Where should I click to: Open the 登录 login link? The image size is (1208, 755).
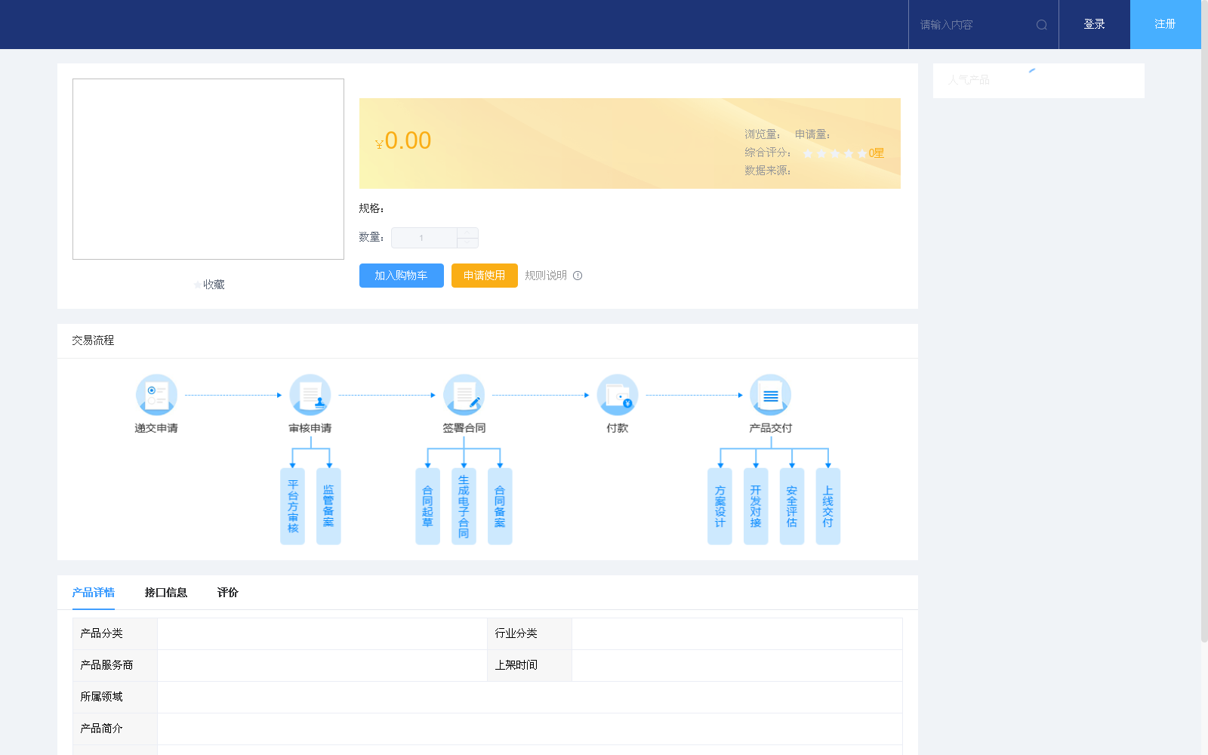[x=1094, y=24]
